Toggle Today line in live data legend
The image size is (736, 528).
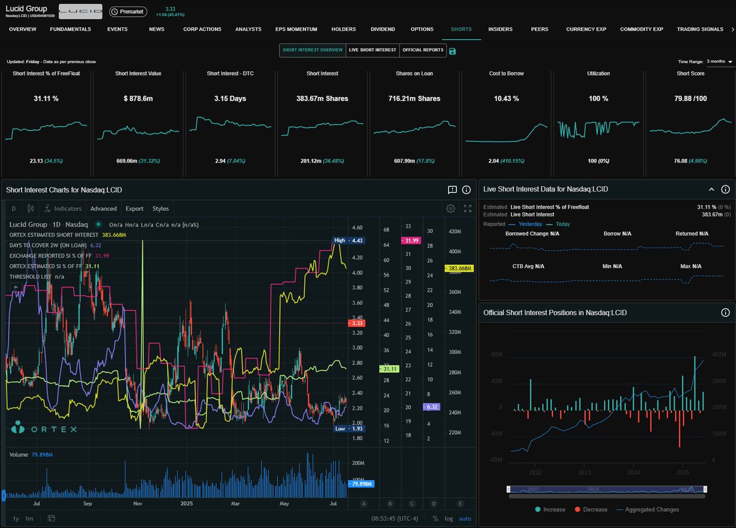(x=558, y=224)
